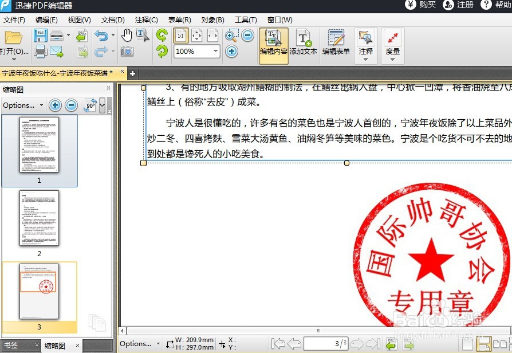The image size is (512, 353).
Task: Open the 文档(D) document menu
Action: coord(112,19)
